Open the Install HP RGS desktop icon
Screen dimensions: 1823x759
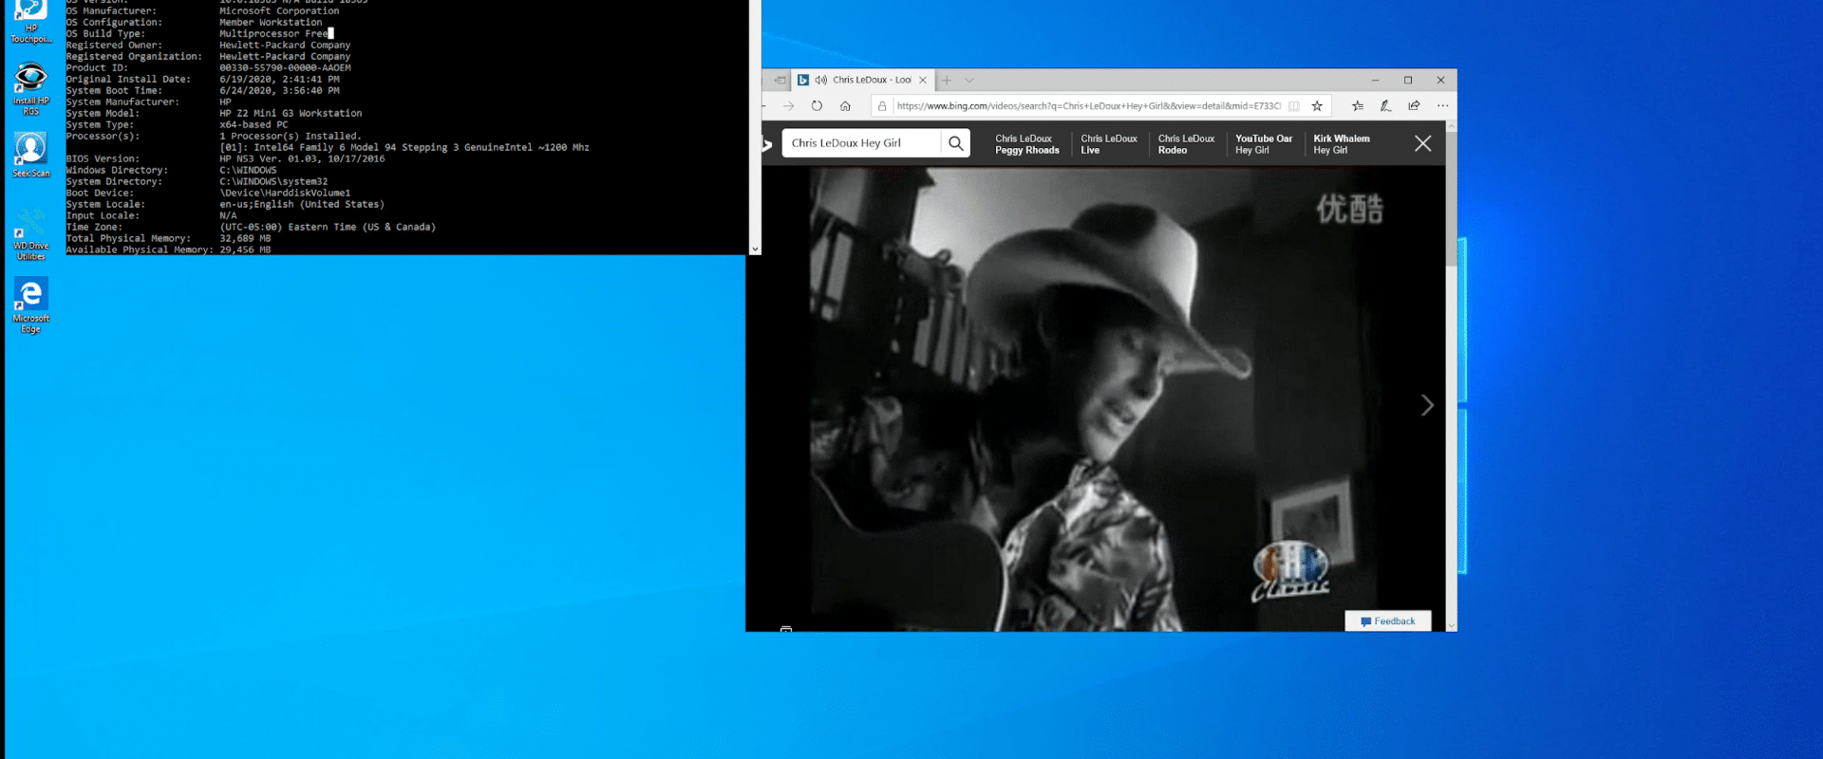[x=30, y=89]
